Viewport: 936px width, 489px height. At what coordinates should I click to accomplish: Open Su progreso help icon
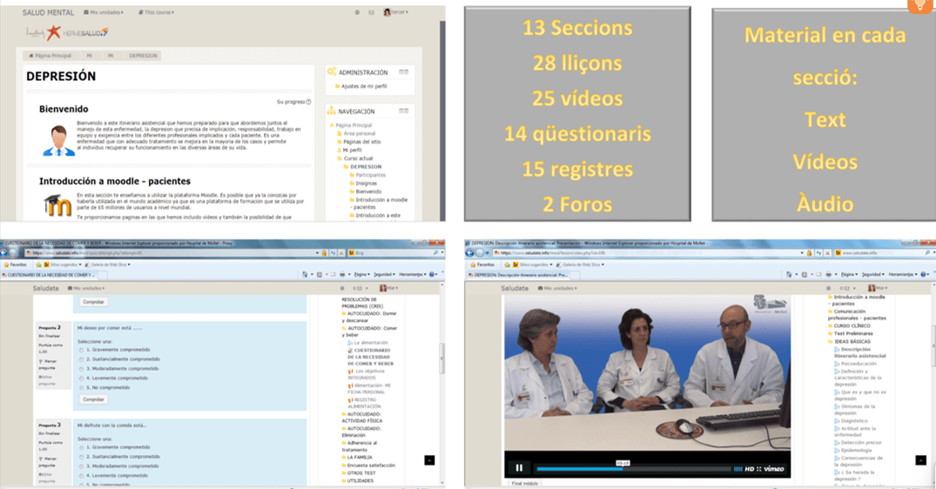[x=308, y=102]
